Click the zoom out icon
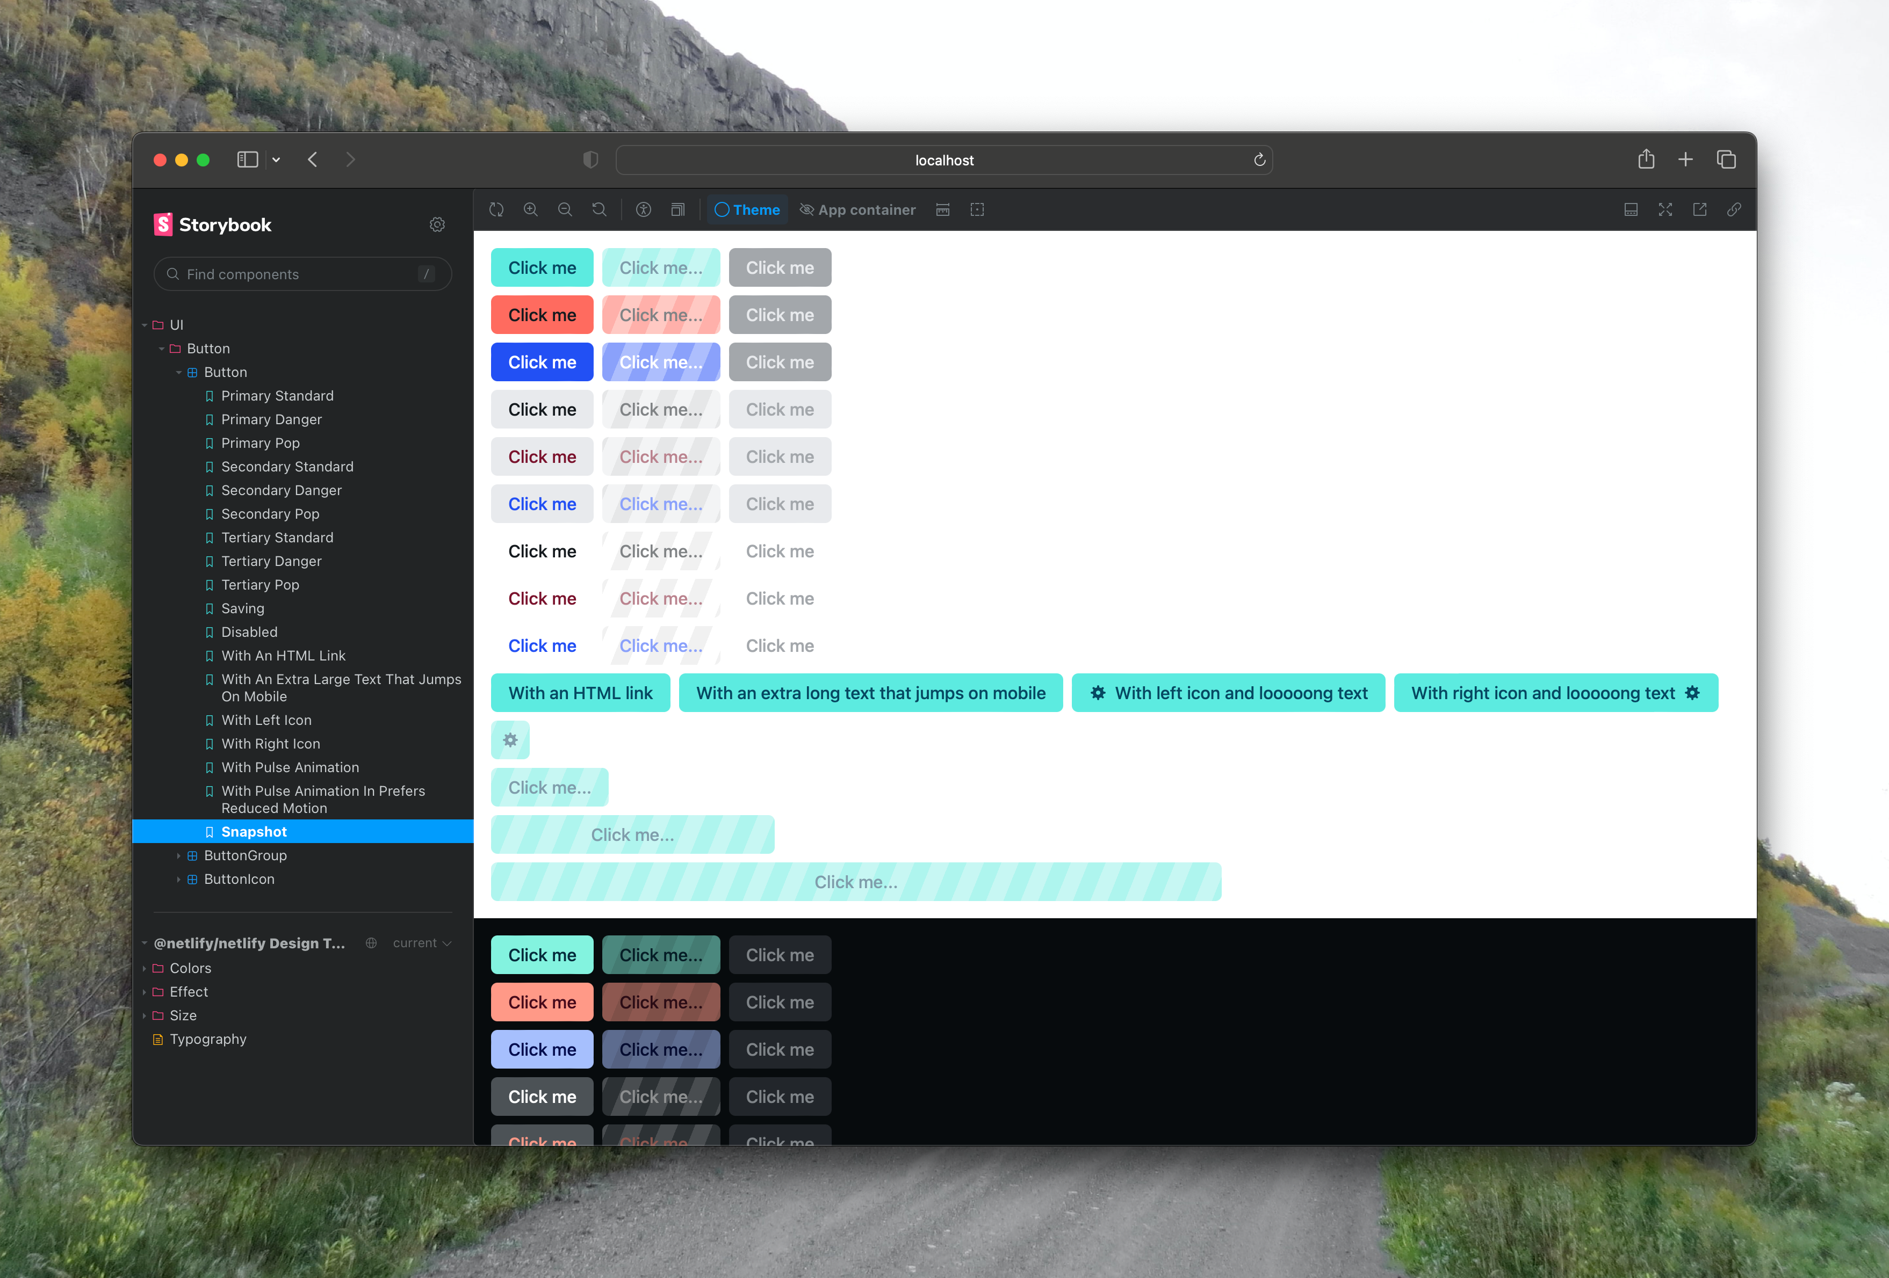The image size is (1889, 1278). pos(566,209)
